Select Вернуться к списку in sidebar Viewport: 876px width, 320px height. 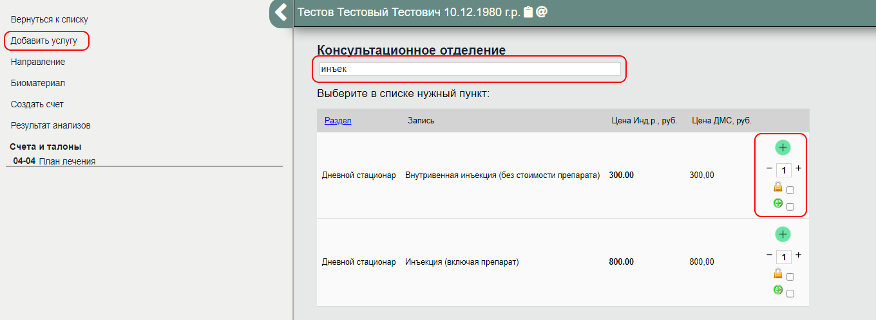click(50, 20)
